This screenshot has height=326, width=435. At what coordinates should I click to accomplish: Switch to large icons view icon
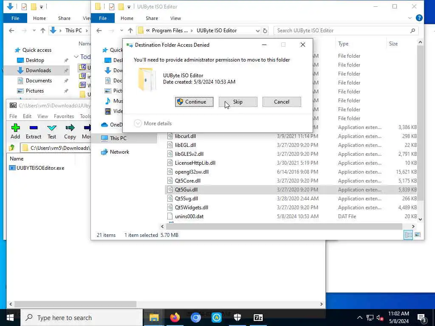(x=417, y=235)
